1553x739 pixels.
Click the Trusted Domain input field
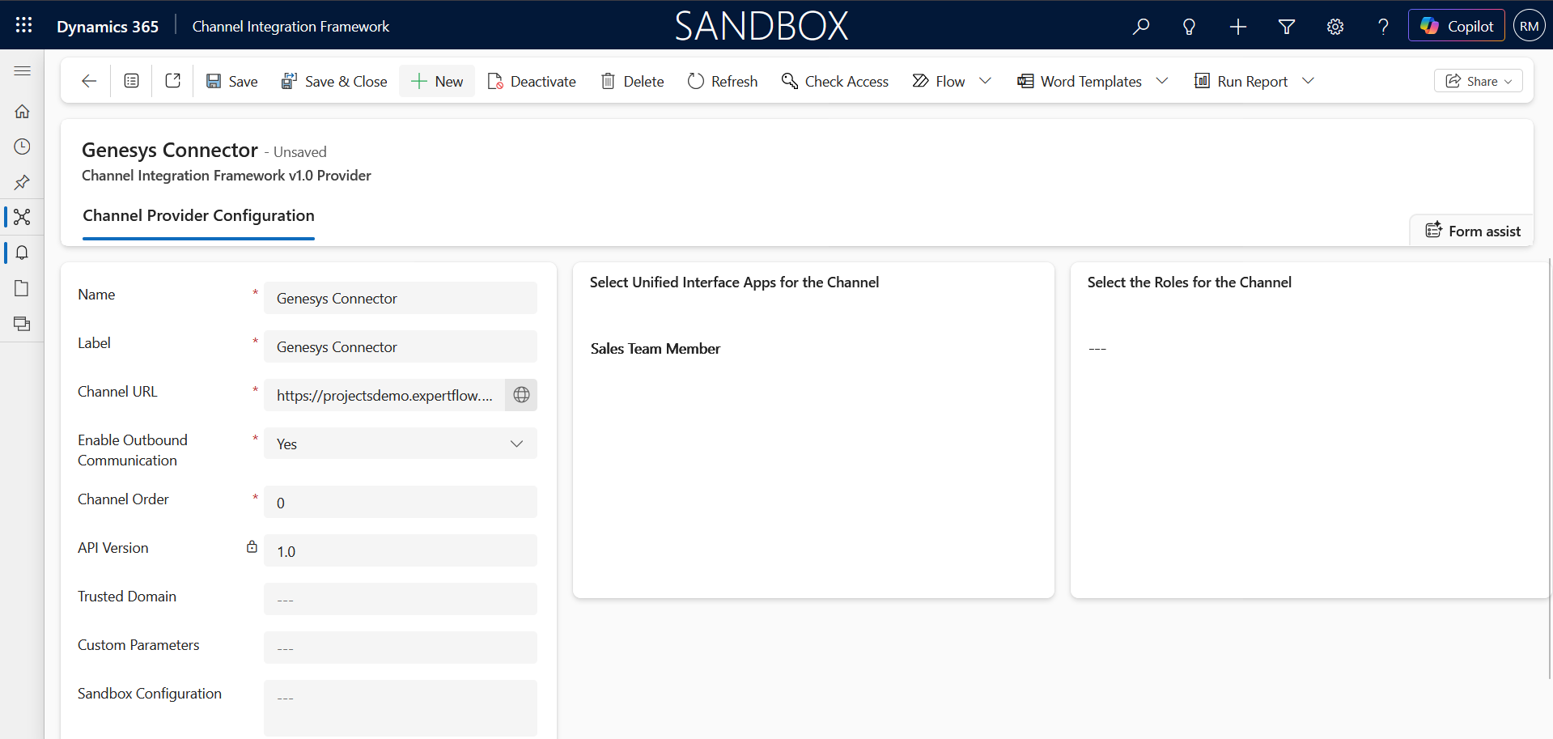pos(400,599)
